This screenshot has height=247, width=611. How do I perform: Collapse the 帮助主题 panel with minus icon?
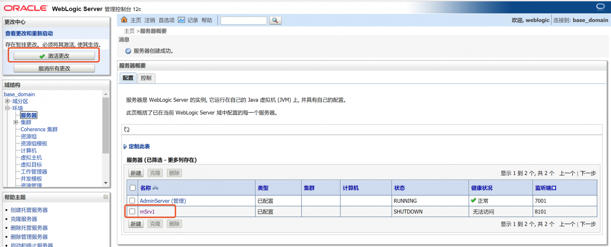pos(105,197)
